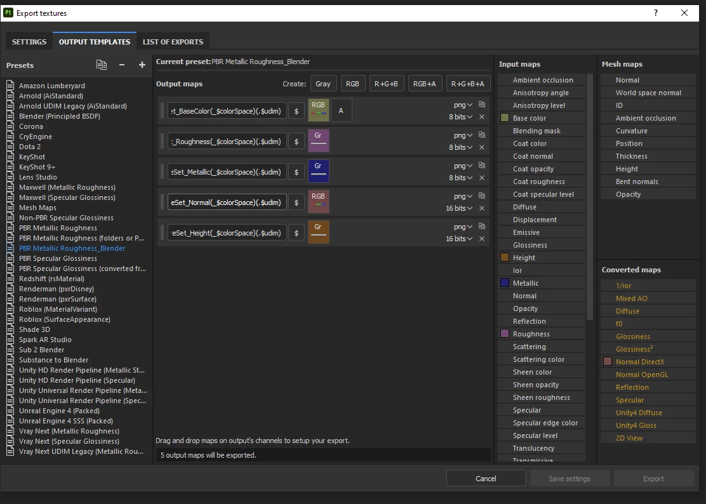706x504 pixels.
Task: Click the Metallic Gr channel swatch
Action: [x=318, y=171]
